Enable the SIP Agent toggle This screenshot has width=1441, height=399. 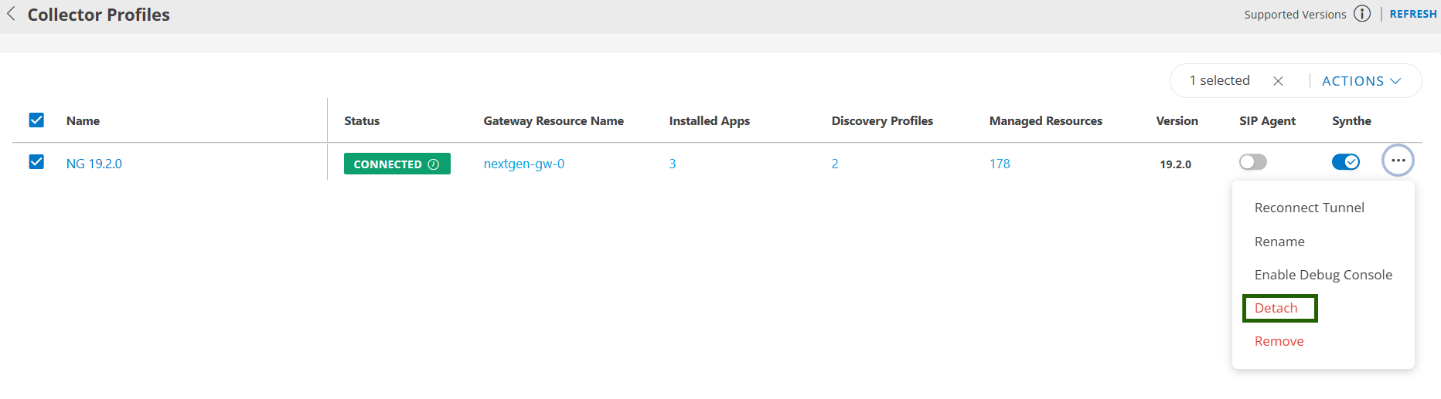(1252, 162)
